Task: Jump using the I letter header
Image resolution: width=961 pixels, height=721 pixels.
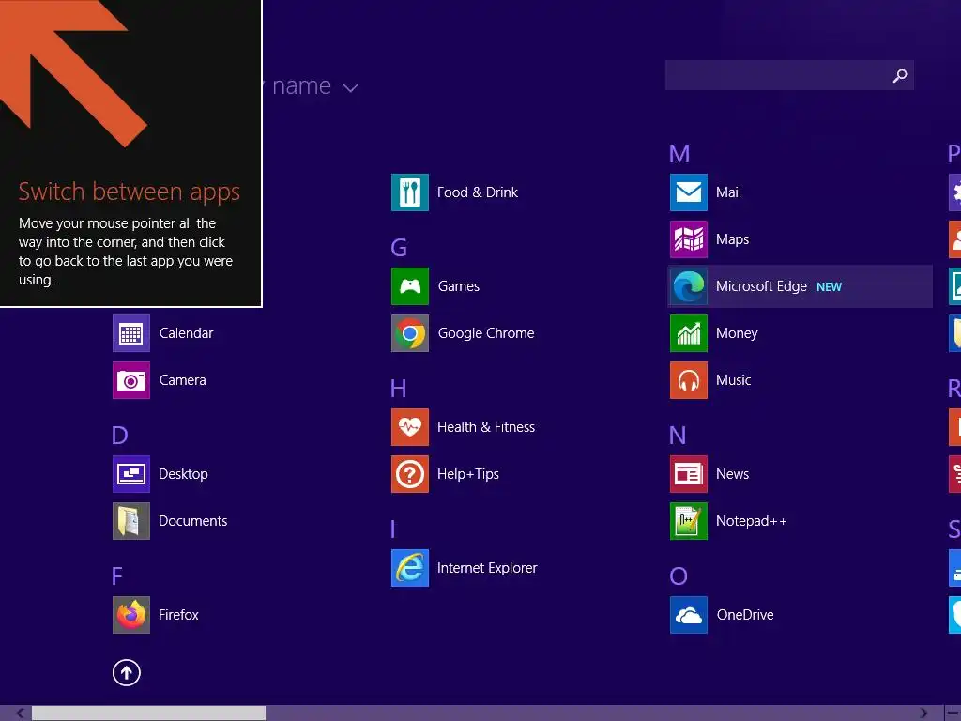Action: 393,529
